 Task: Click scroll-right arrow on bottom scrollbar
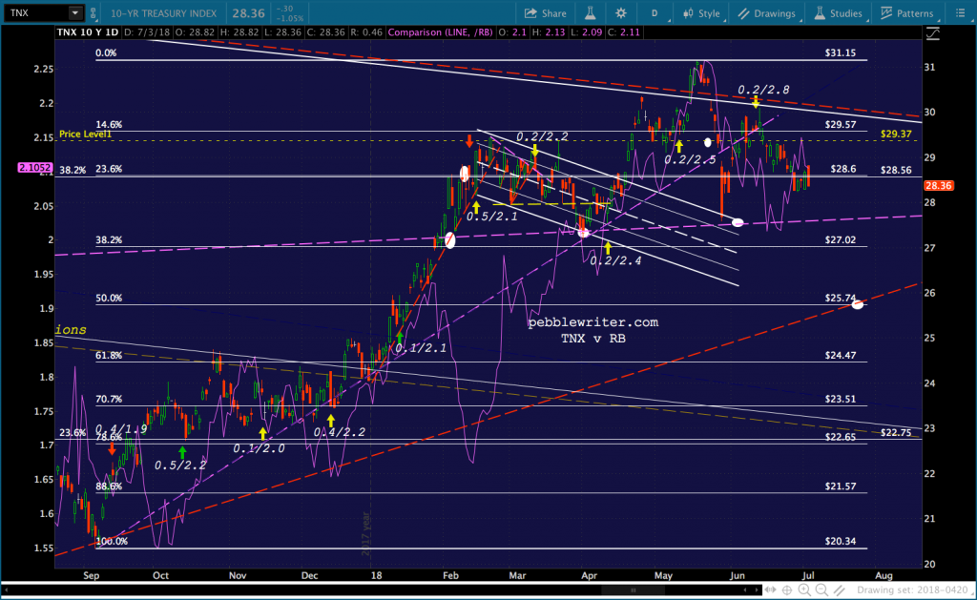coord(758,590)
